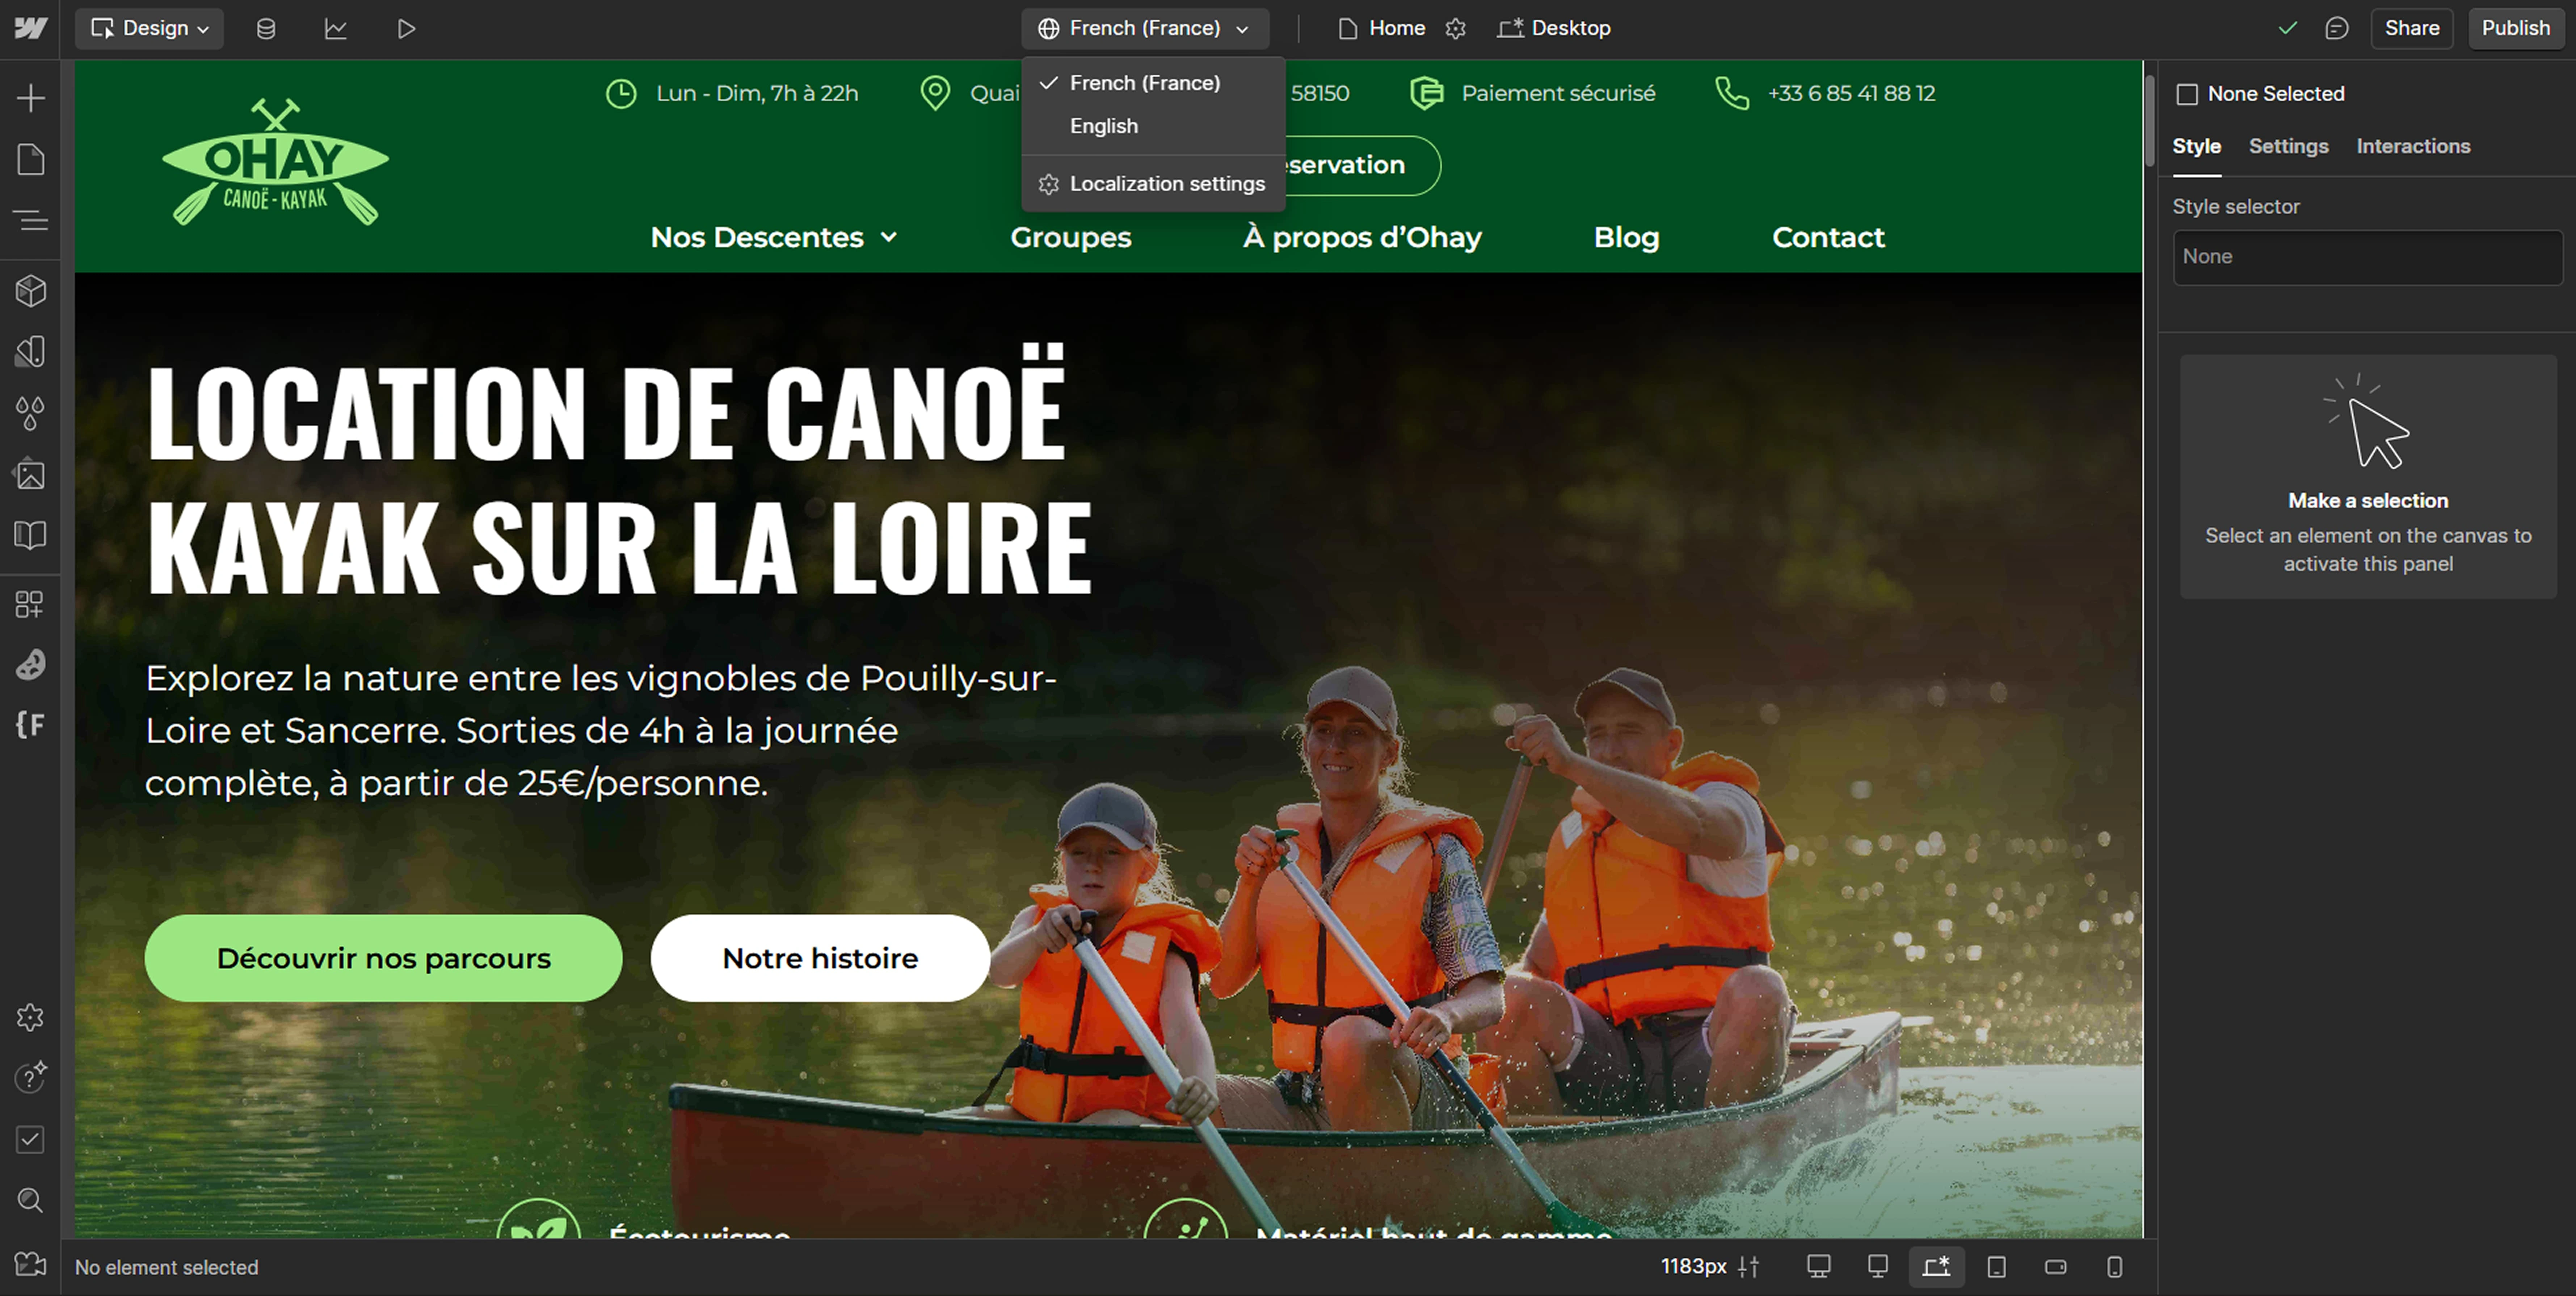Switch to largest desktop breakpoint icon

tap(1819, 1267)
